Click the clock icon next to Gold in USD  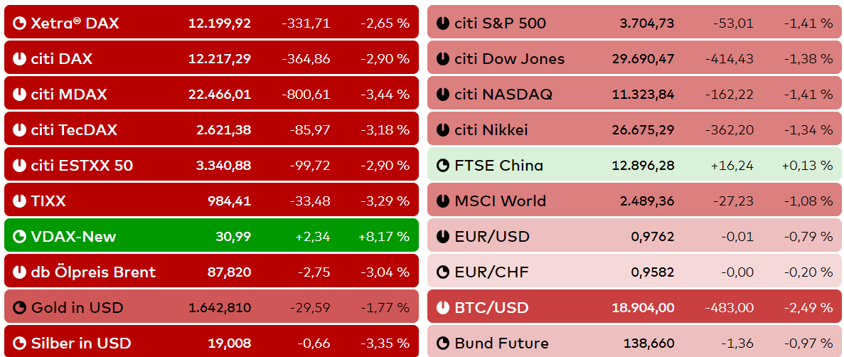coord(19,308)
